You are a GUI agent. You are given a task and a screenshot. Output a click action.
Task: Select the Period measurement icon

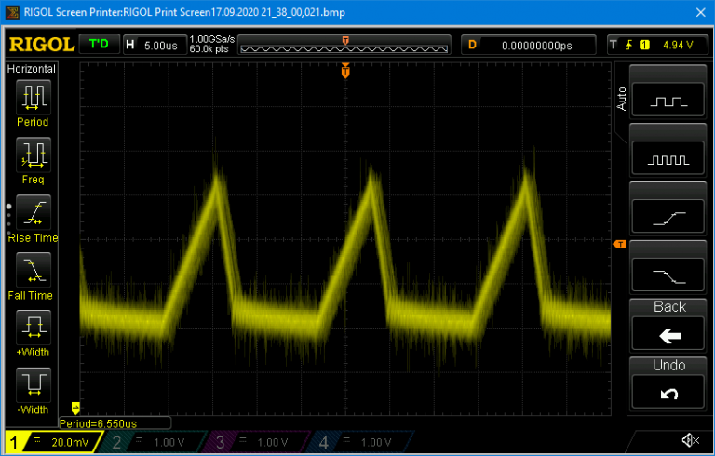coord(34,96)
